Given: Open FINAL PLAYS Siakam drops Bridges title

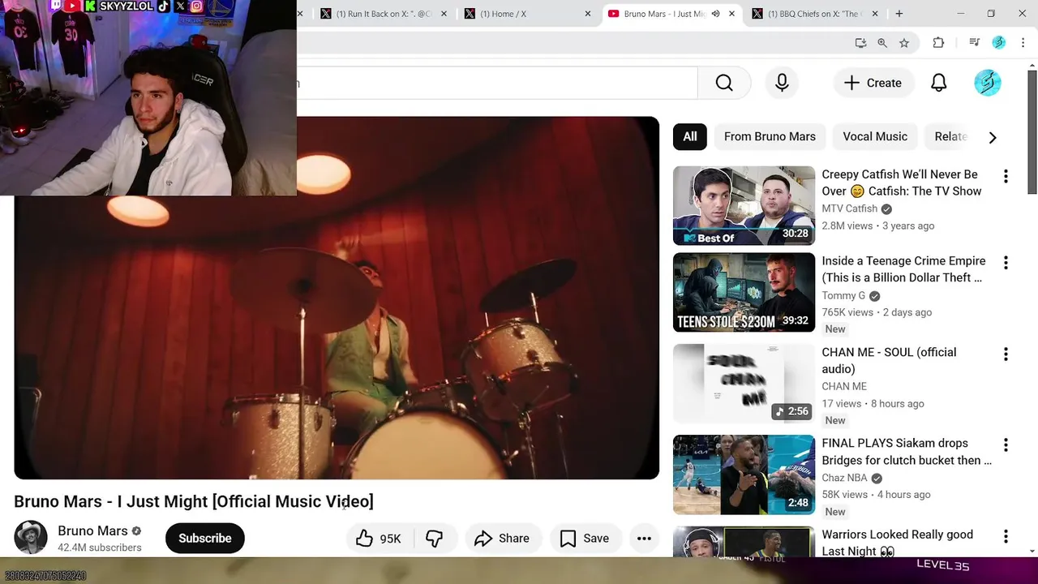Looking at the screenshot, I should (x=906, y=452).
